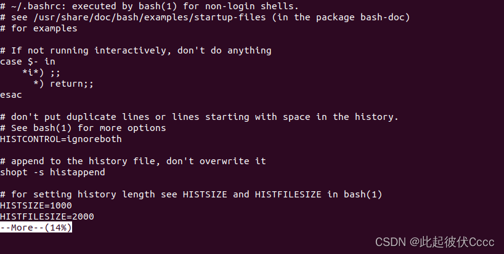Click the "# for examples" comment
The image size is (504, 254).
39,28
